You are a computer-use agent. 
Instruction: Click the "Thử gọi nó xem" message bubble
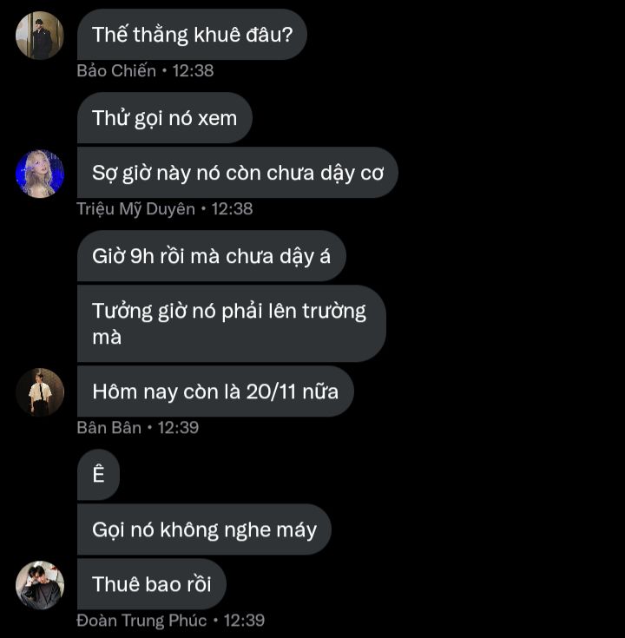click(165, 118)
